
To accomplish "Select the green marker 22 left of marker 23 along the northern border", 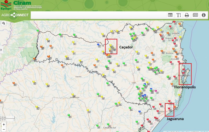I will pyautogui.click(x=60, y=34).
